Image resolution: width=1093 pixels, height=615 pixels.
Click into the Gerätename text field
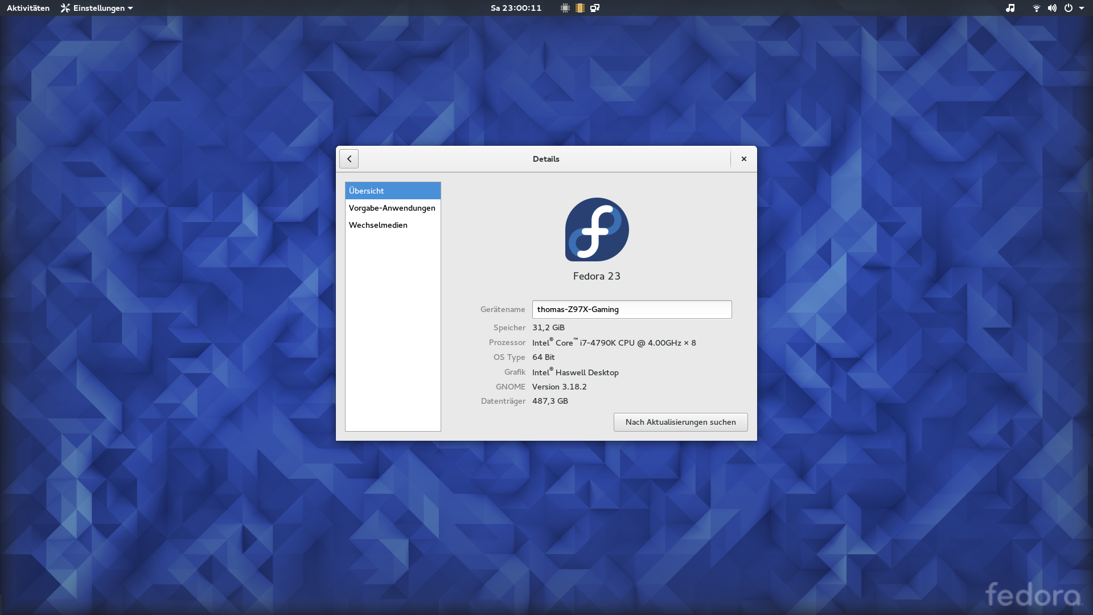coord(632,309)
